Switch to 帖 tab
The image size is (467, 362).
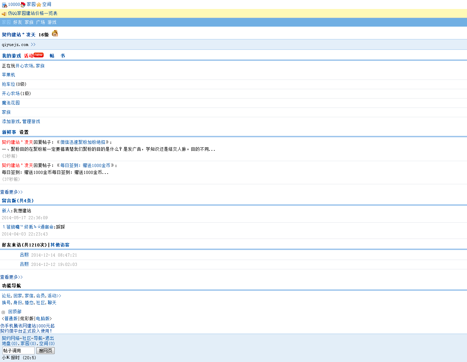(x=52, y=56)
